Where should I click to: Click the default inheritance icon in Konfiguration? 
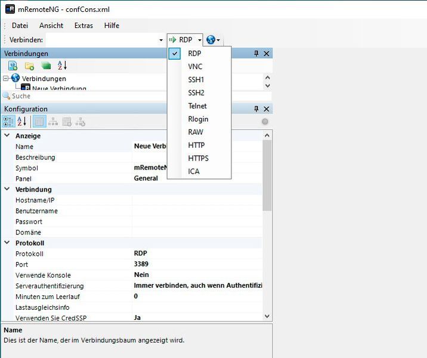[x=81, y=122]
